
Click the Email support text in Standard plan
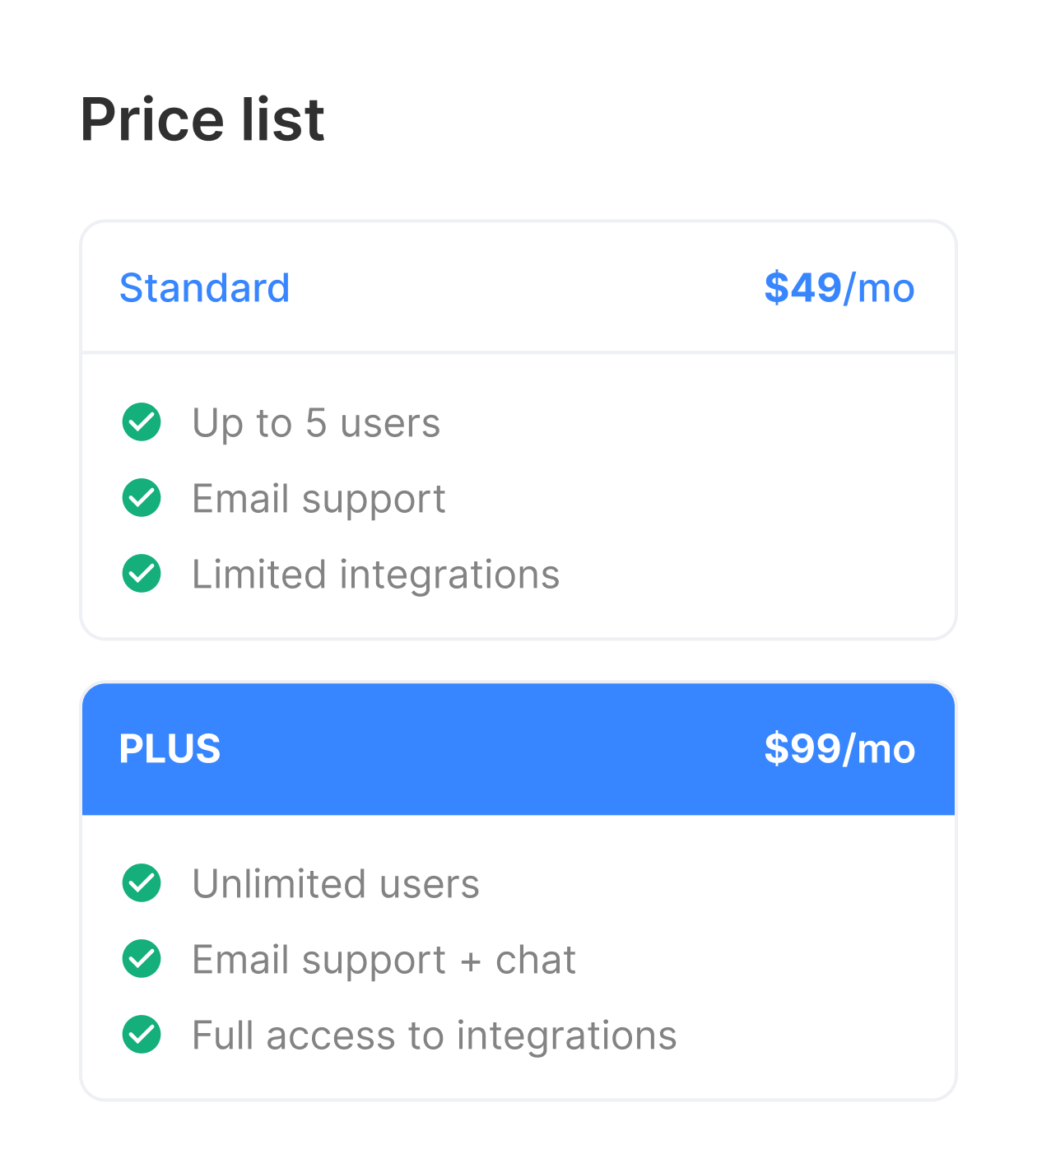319,499
